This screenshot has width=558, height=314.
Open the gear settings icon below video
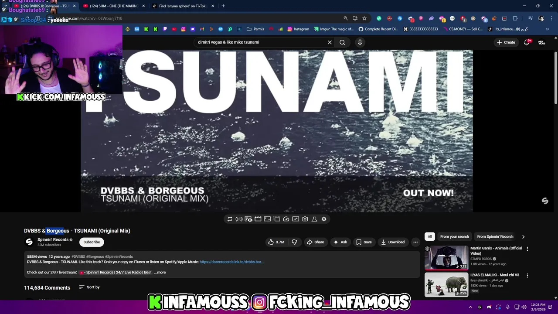pyautogui.click(x=324, y=219)
